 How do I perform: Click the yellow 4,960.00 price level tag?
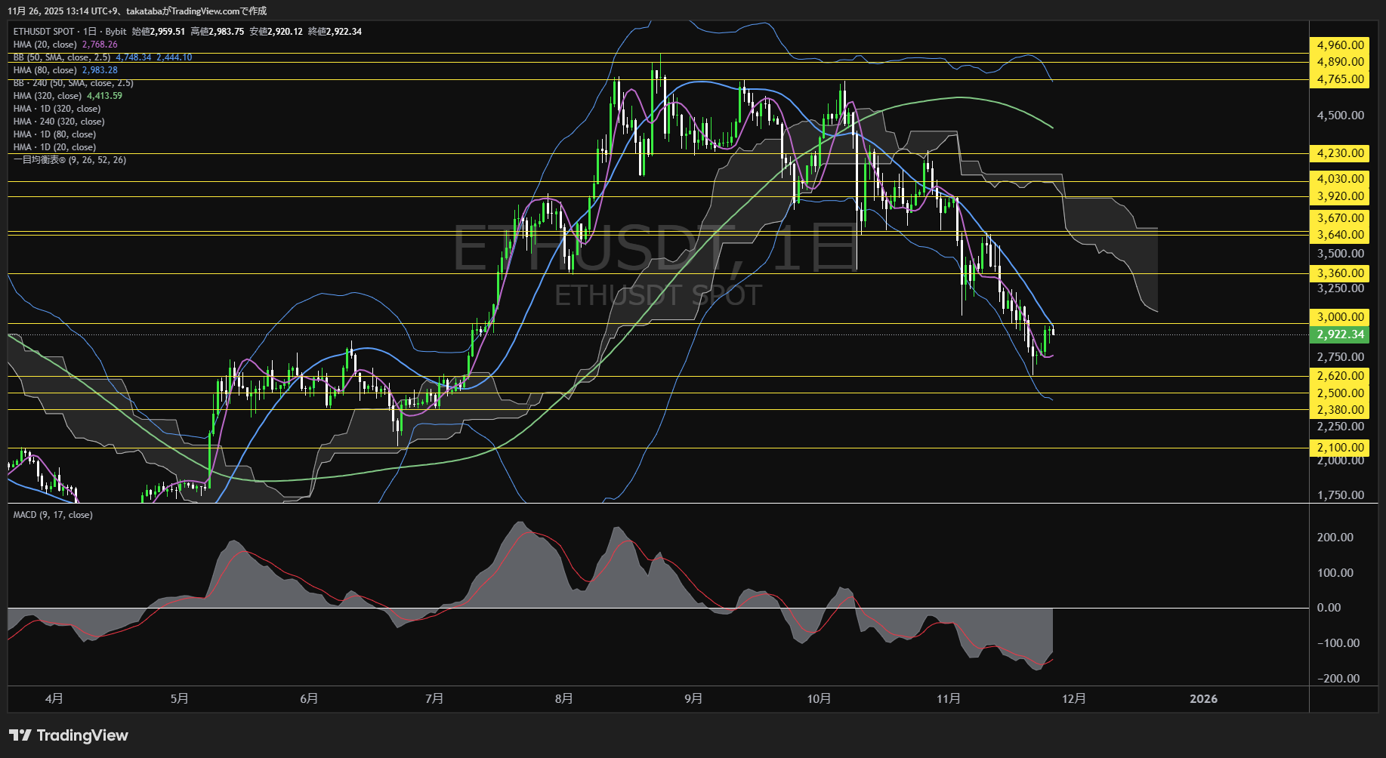tap(1340, 45)
